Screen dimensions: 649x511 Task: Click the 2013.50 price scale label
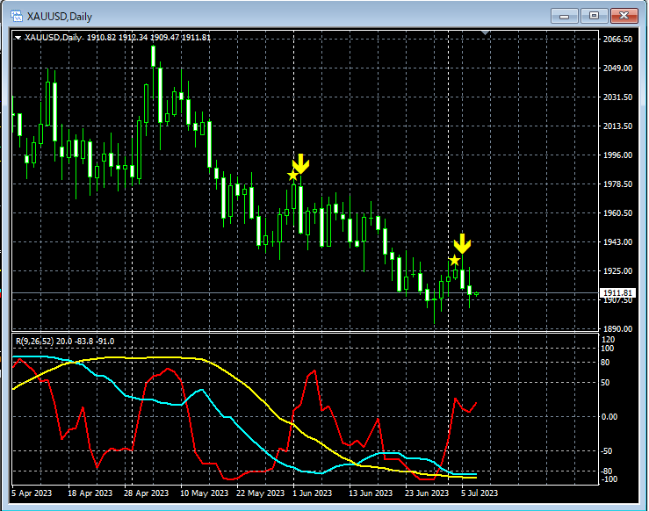tap(617, 126)
